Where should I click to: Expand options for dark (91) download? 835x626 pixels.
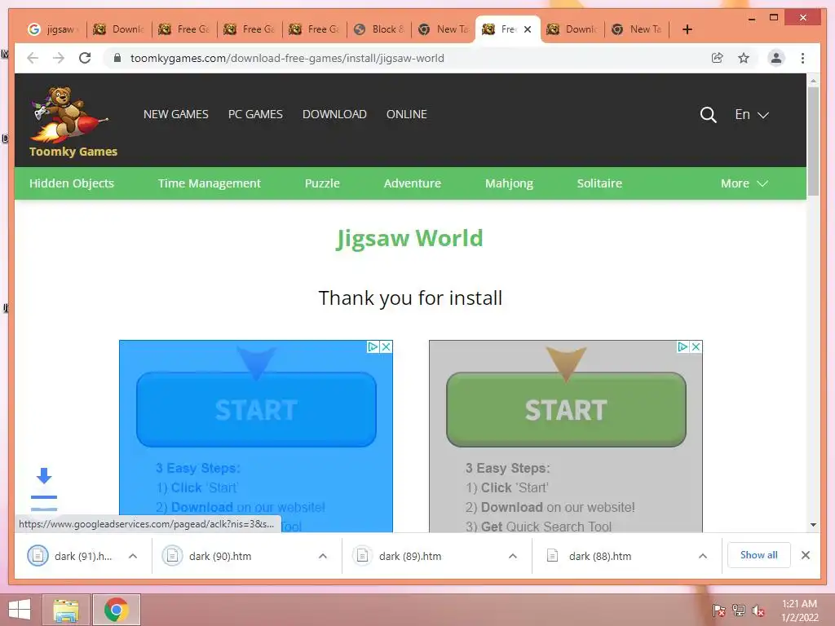[133, 556]
